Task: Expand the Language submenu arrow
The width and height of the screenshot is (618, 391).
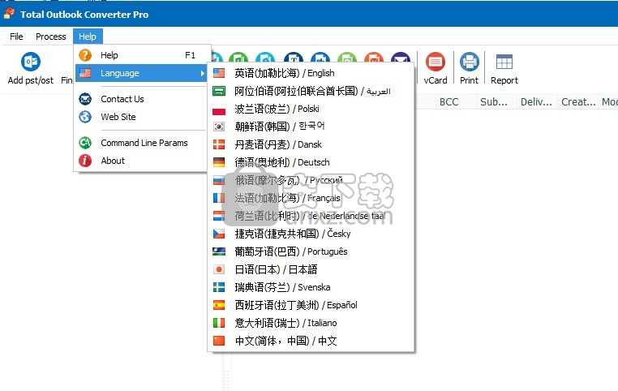Action: coord(202,73)
